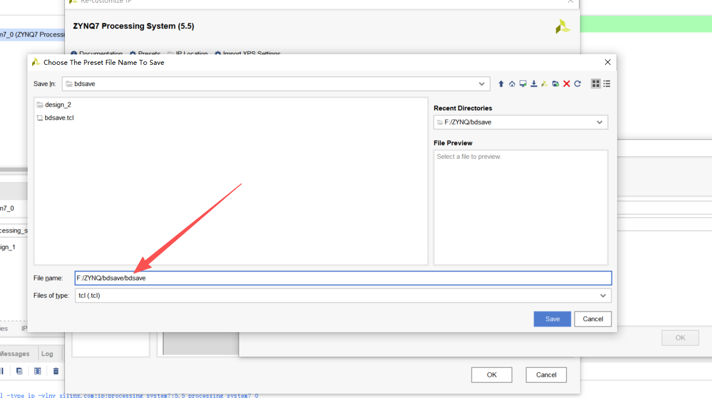Click the File name input field

[343, 278]
